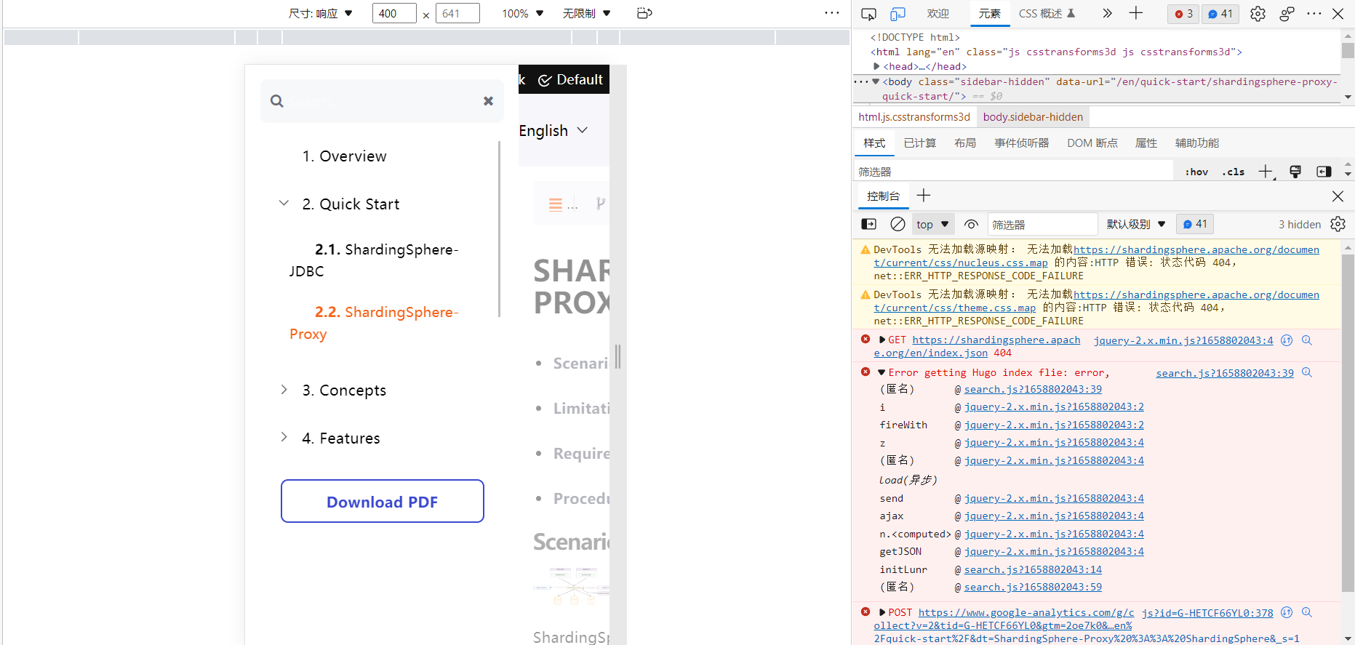Click the blue issues badge showing 41 in top toolbar
The image size is (1355, 645).
point(1220,14)
